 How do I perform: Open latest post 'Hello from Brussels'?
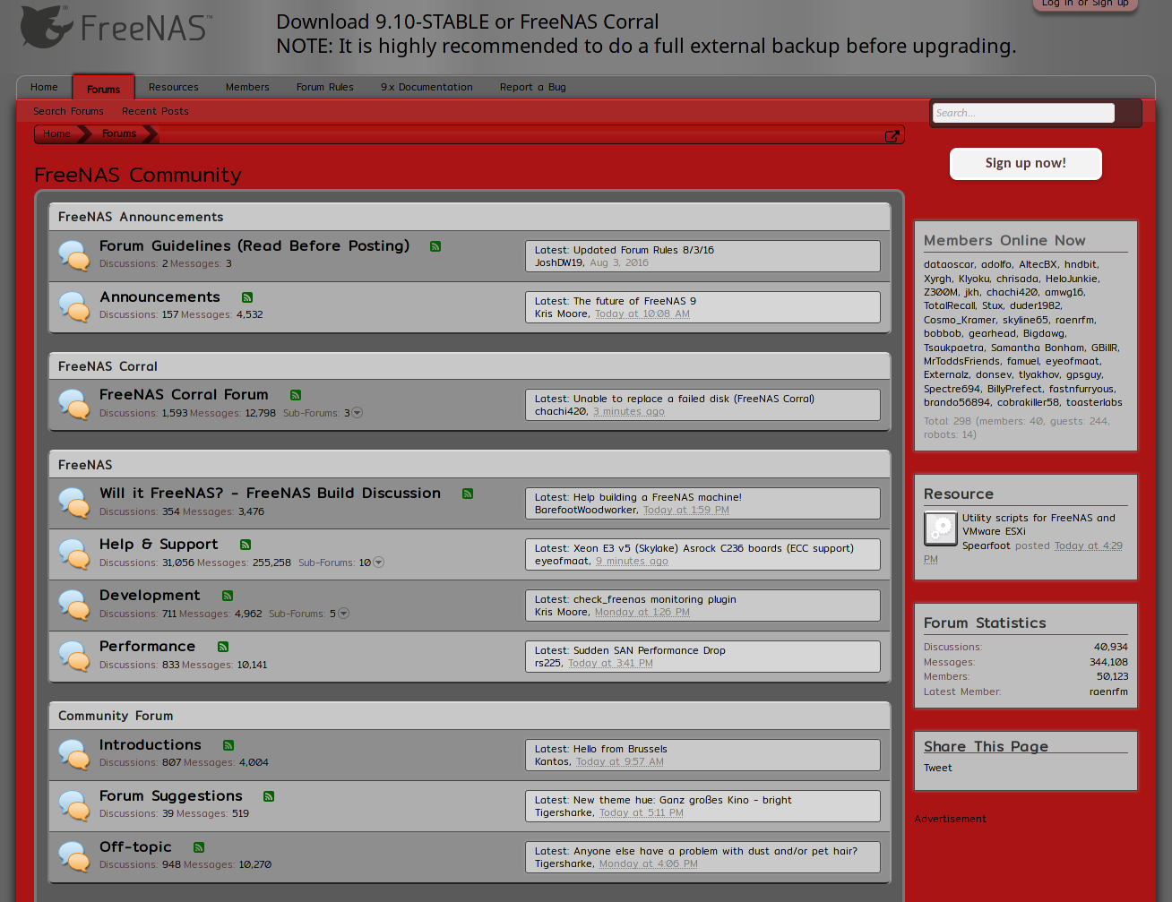pos(620,749)
